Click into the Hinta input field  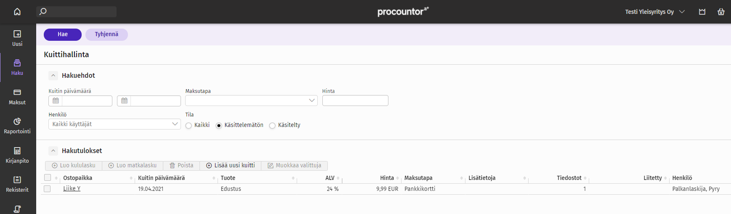(355, 100)
